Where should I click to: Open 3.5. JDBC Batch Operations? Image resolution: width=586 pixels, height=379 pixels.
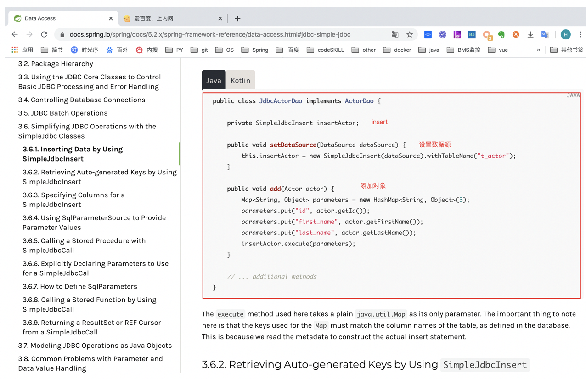pos(63,113)
